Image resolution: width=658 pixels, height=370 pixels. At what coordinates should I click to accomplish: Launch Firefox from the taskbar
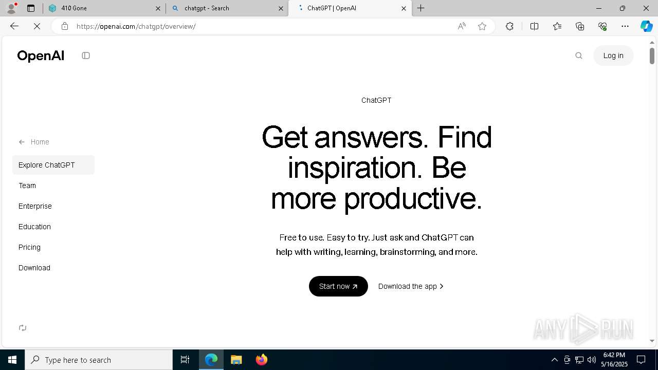[262, 360]
